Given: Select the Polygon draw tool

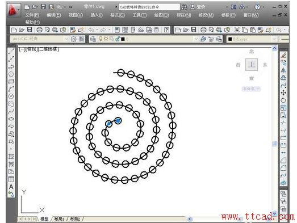Looking at the screenshot, I should point(11,74).
